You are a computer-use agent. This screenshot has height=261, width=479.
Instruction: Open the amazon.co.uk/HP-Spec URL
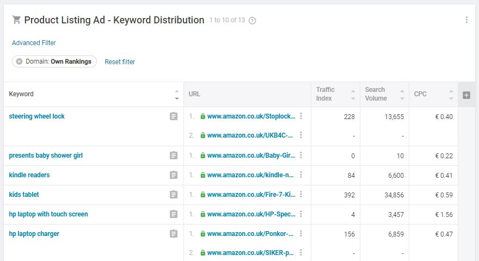coord(251,214)
